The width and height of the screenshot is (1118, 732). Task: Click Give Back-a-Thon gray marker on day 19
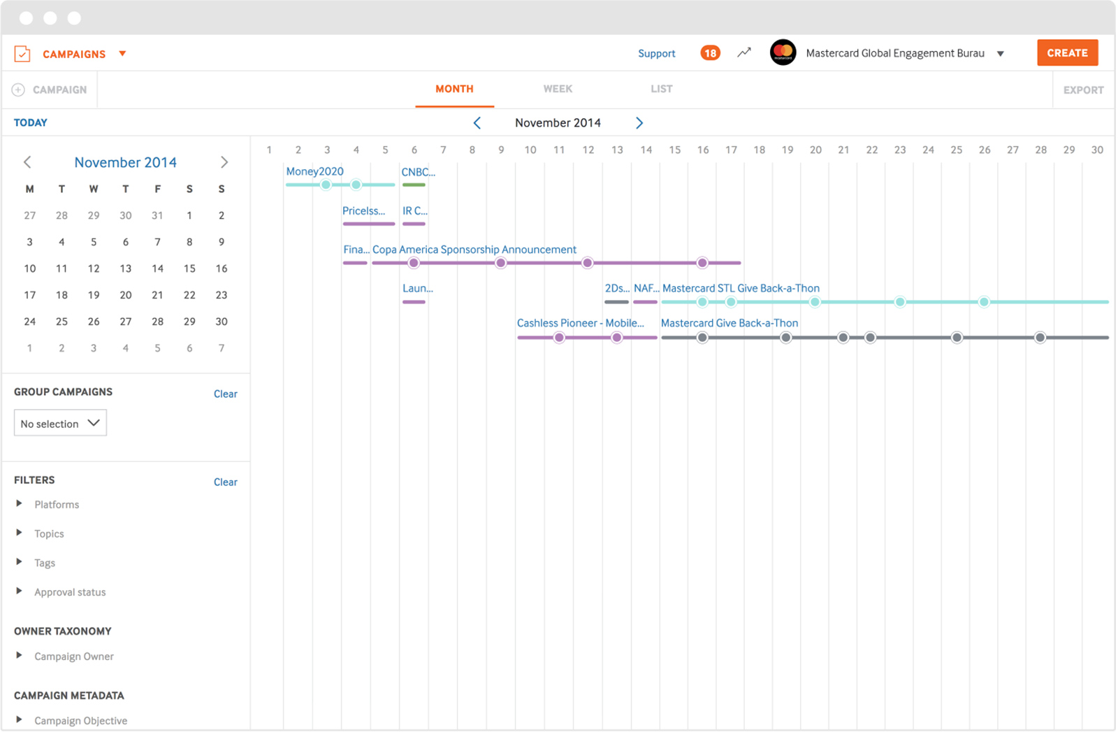pos(786,338)
